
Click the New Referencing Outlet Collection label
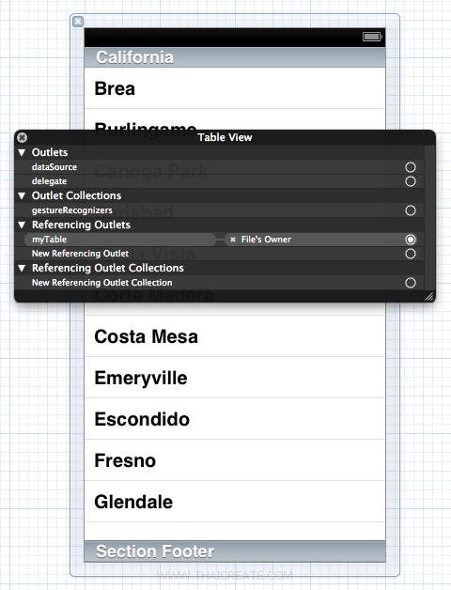pyautogui.click(x=102, y=283)
